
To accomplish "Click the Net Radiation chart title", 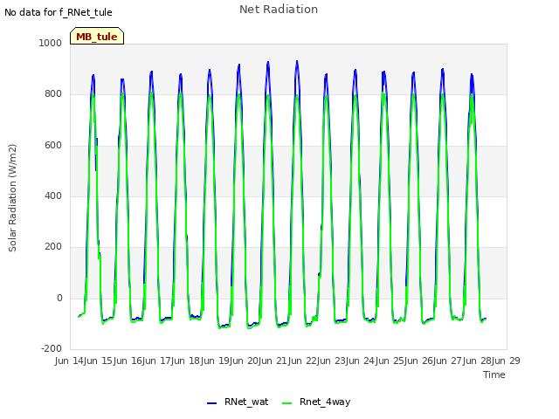I will 279,10.
